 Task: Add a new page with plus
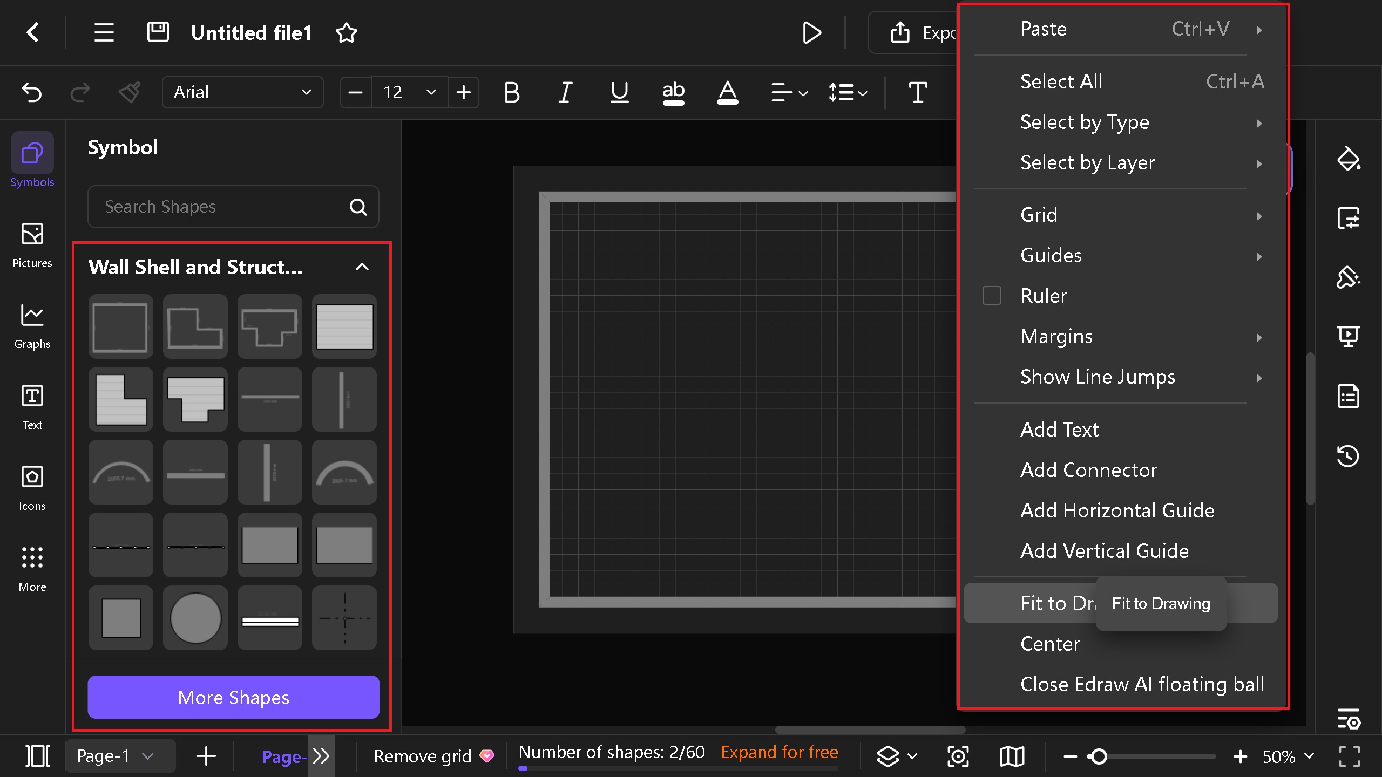(206, 756)
